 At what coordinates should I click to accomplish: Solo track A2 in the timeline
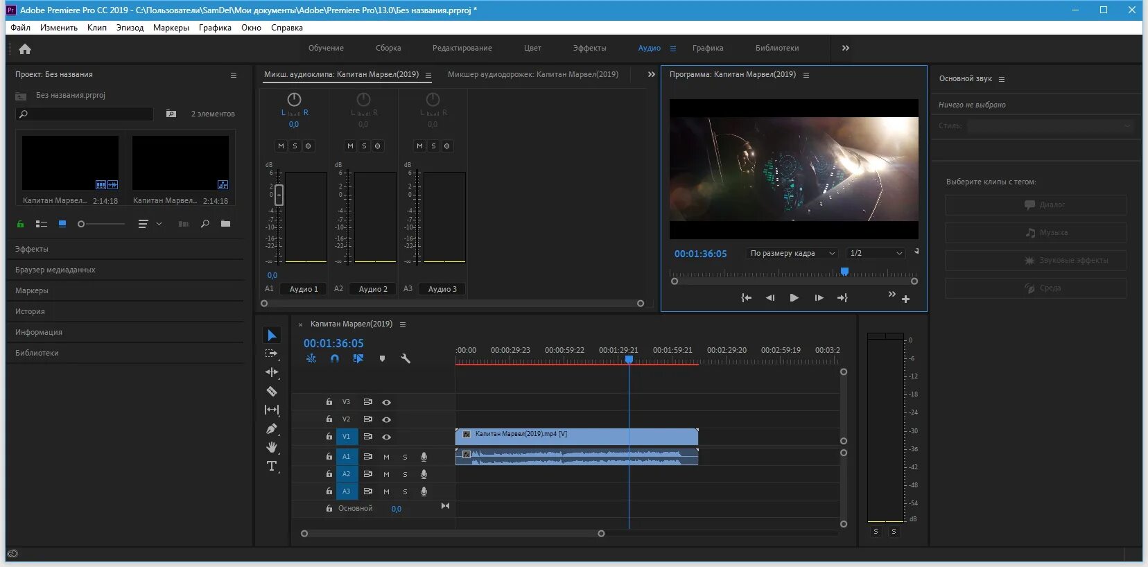click(405, 474)
